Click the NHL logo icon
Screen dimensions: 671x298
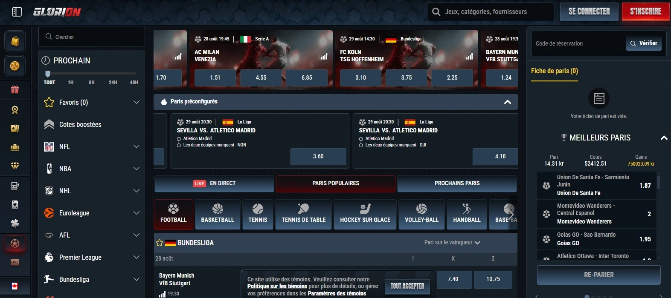point(49,191)
